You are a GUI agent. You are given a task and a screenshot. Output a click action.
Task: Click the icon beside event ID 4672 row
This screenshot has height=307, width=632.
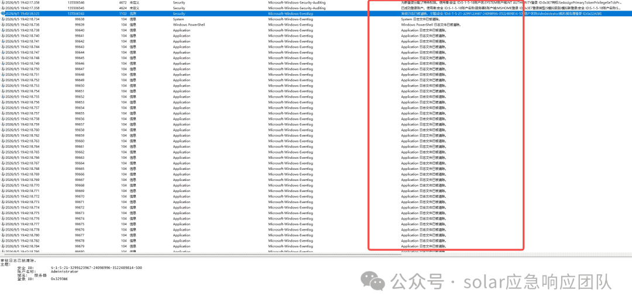point(4,2)
